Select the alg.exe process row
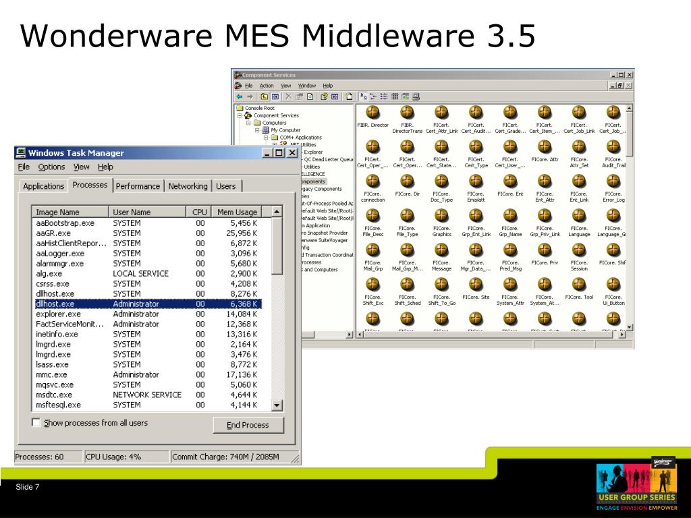The height and width of the screenshot is (518, 691). (x=148, y=274)
